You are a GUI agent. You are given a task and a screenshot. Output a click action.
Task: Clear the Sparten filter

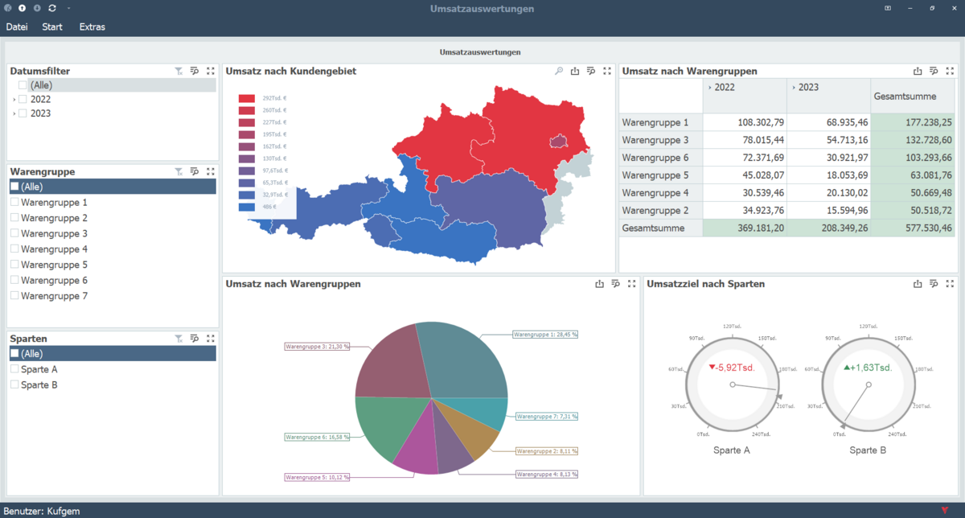coord(179,339)
